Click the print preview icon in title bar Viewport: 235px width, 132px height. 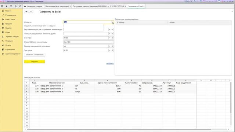click(192, 1)
